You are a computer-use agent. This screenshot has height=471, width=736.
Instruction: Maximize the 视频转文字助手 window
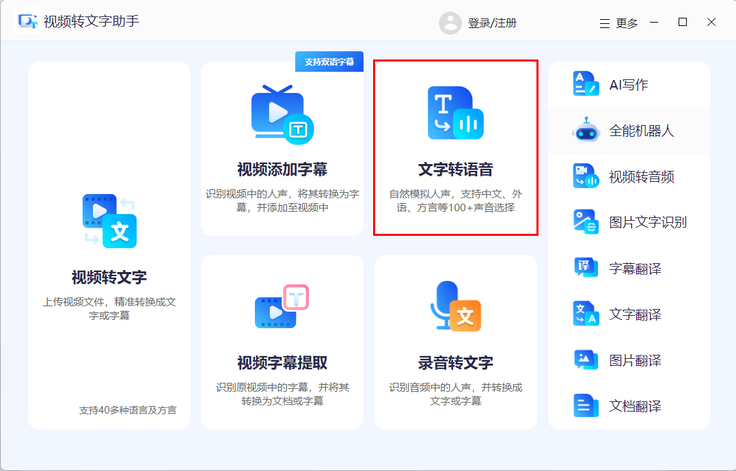pyautogui.click(x=683, y=22)
